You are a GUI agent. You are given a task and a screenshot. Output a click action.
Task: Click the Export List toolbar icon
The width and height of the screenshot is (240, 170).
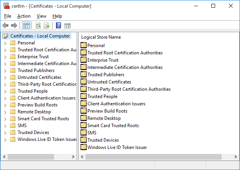[x=47, y=26]
